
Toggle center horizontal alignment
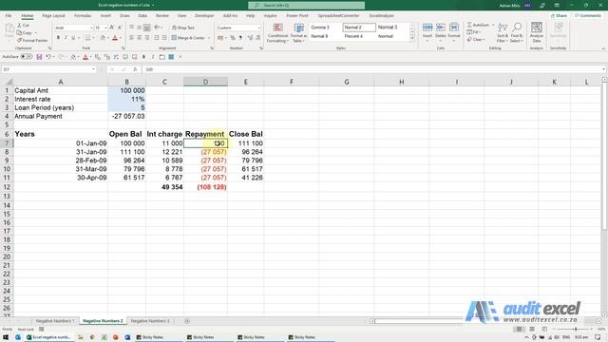[140, 38]
